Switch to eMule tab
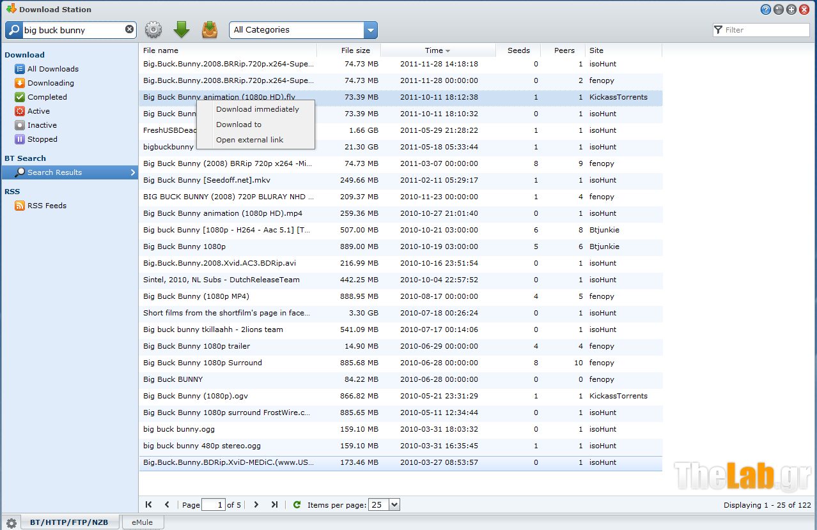The image size is (817, 530). 143,522
